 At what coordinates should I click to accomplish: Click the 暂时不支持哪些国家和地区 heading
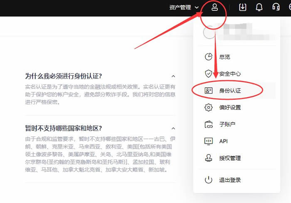click(64, 128)
